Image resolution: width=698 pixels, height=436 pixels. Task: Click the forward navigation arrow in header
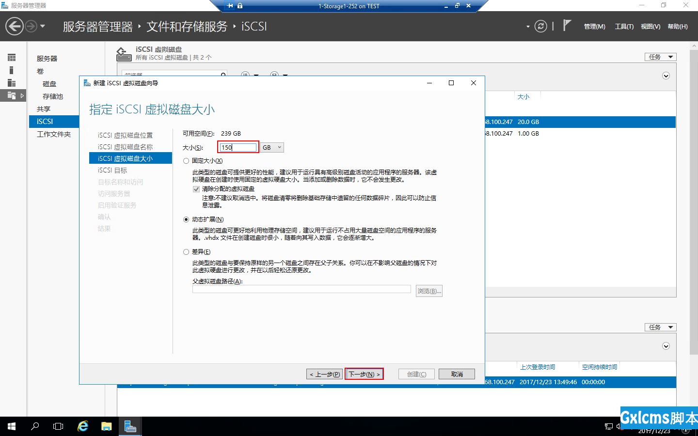(31, 26)
